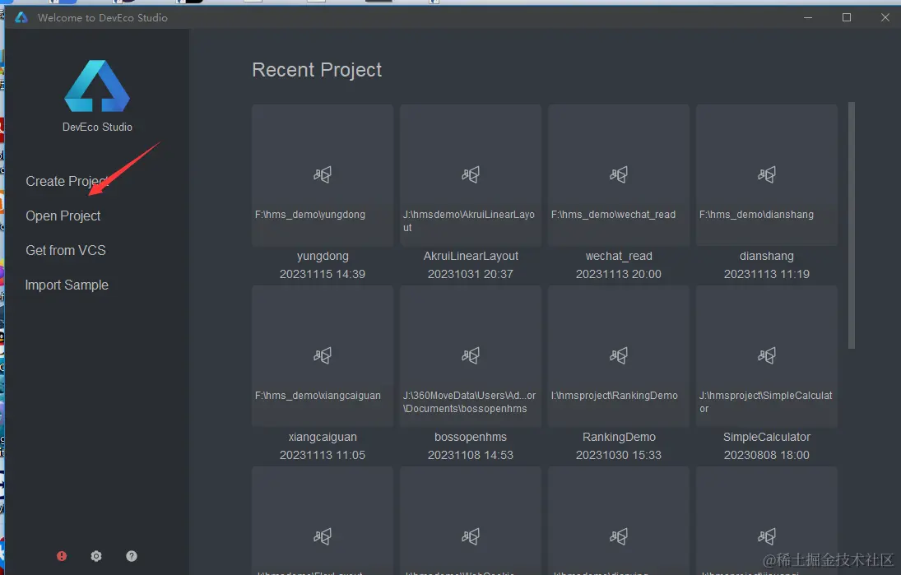Image resolution: width=901 pixels, height=575 pixels.
Task: Click Create Project in the sidebar
Action: tap(67, 182)
